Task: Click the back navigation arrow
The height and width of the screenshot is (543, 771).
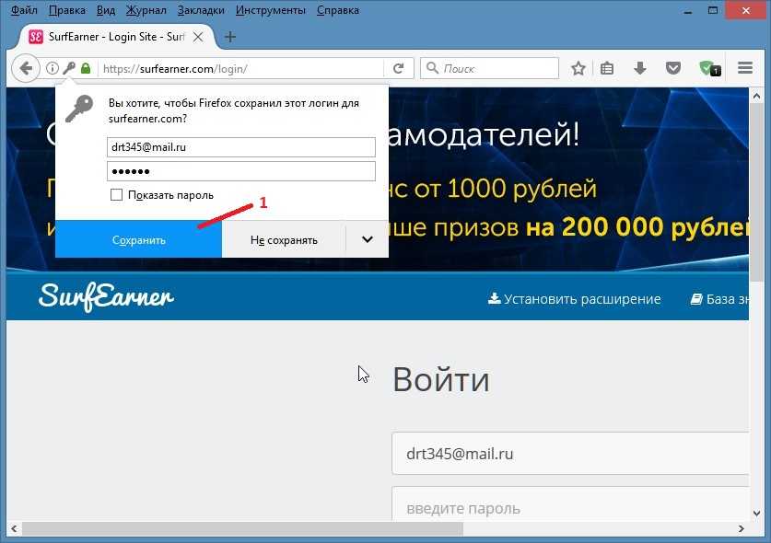Action: [x=26, y=68]
